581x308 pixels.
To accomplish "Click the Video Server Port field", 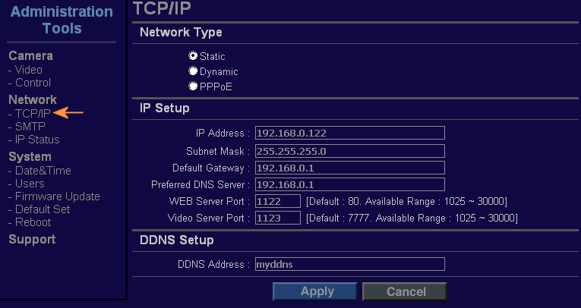I will point(277,218).
